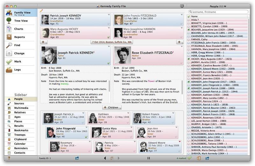
Task: Mark checkbox for LEE, Janet Norton
Action: tap(189, 121)
